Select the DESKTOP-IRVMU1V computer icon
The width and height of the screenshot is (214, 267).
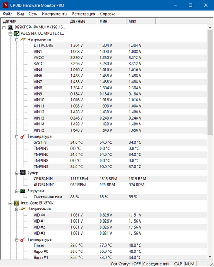point(10,27)
